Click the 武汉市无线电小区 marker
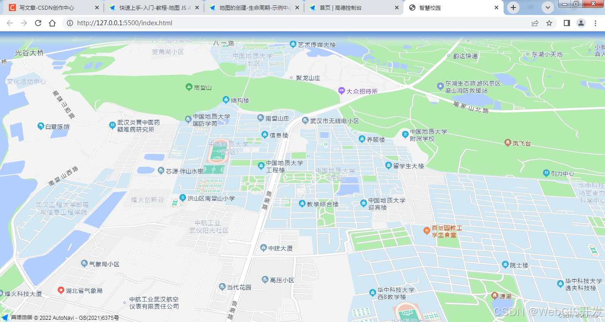Image resolution: width=605 pixels, height=322 pixels. click(305, 120)
